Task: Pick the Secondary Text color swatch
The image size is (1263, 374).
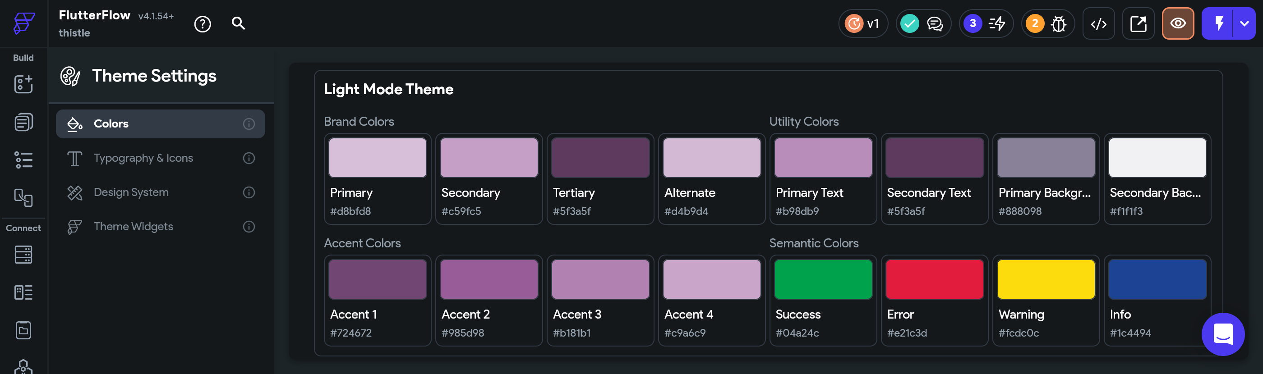Action: (x=935, y=158)
